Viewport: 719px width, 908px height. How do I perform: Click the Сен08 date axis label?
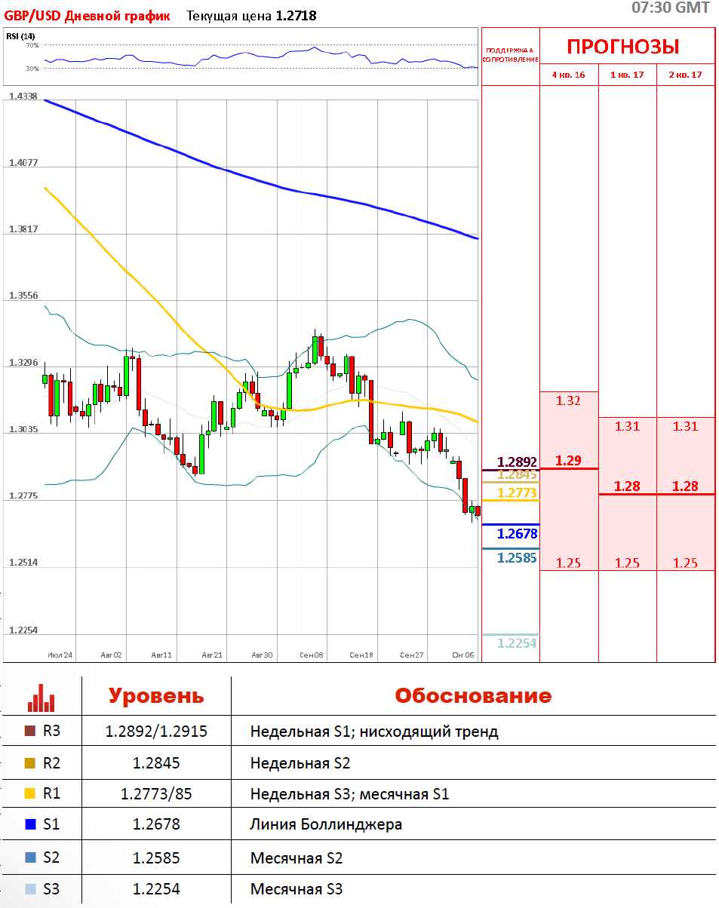311,655
